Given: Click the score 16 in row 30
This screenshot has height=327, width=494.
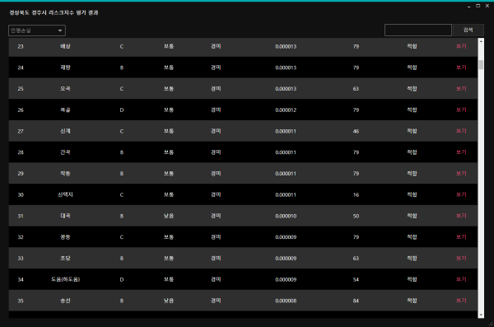Looking at the screenshot, I should click(356, 195).
